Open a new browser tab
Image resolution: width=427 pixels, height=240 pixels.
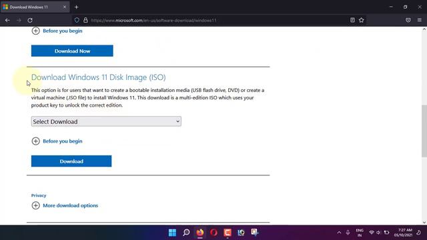(x=77, y=7)
